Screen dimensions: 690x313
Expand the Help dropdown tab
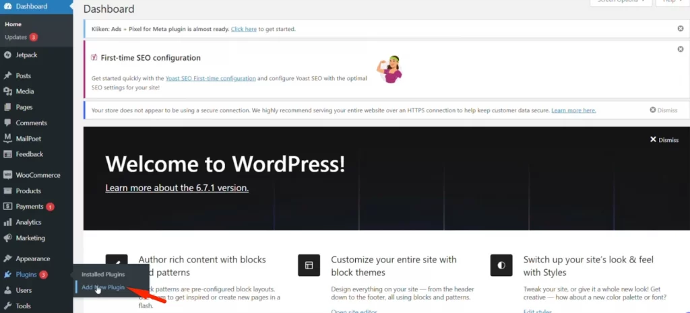pyautogui.click(x=672, y=2)
